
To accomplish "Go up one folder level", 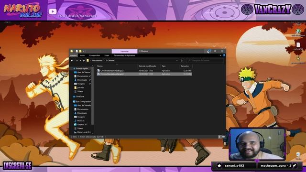I will (84, 61).
